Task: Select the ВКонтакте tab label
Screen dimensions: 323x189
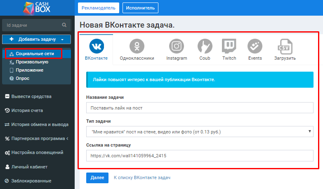Action: [96, 58]
